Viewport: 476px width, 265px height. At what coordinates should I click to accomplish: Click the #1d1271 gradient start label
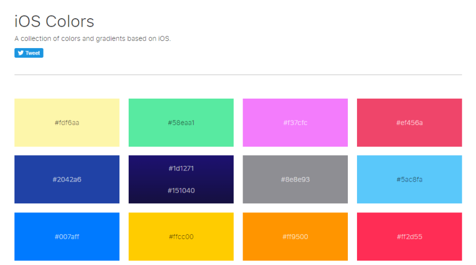click(181, 168)
